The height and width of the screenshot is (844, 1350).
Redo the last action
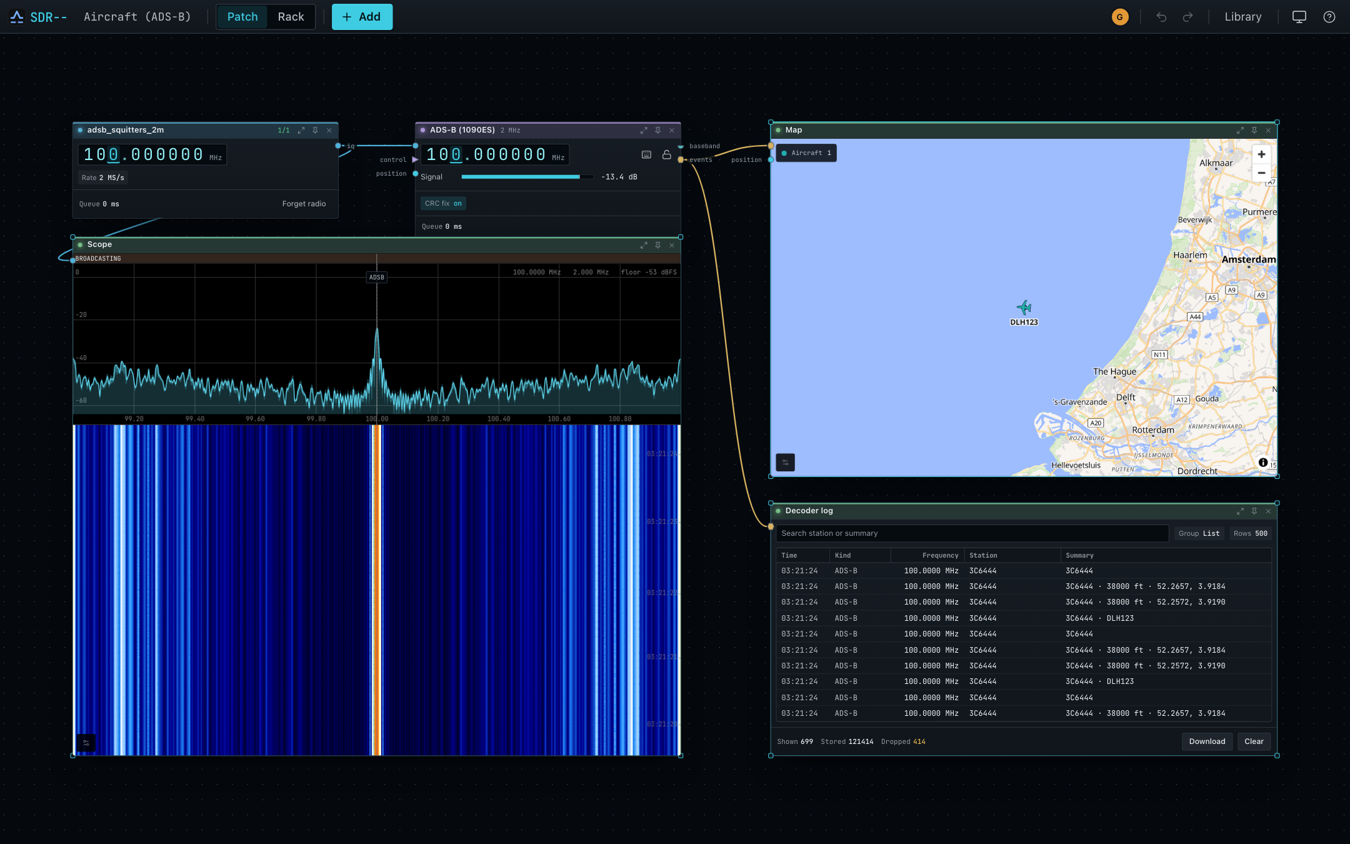(x=1187, y=17)
